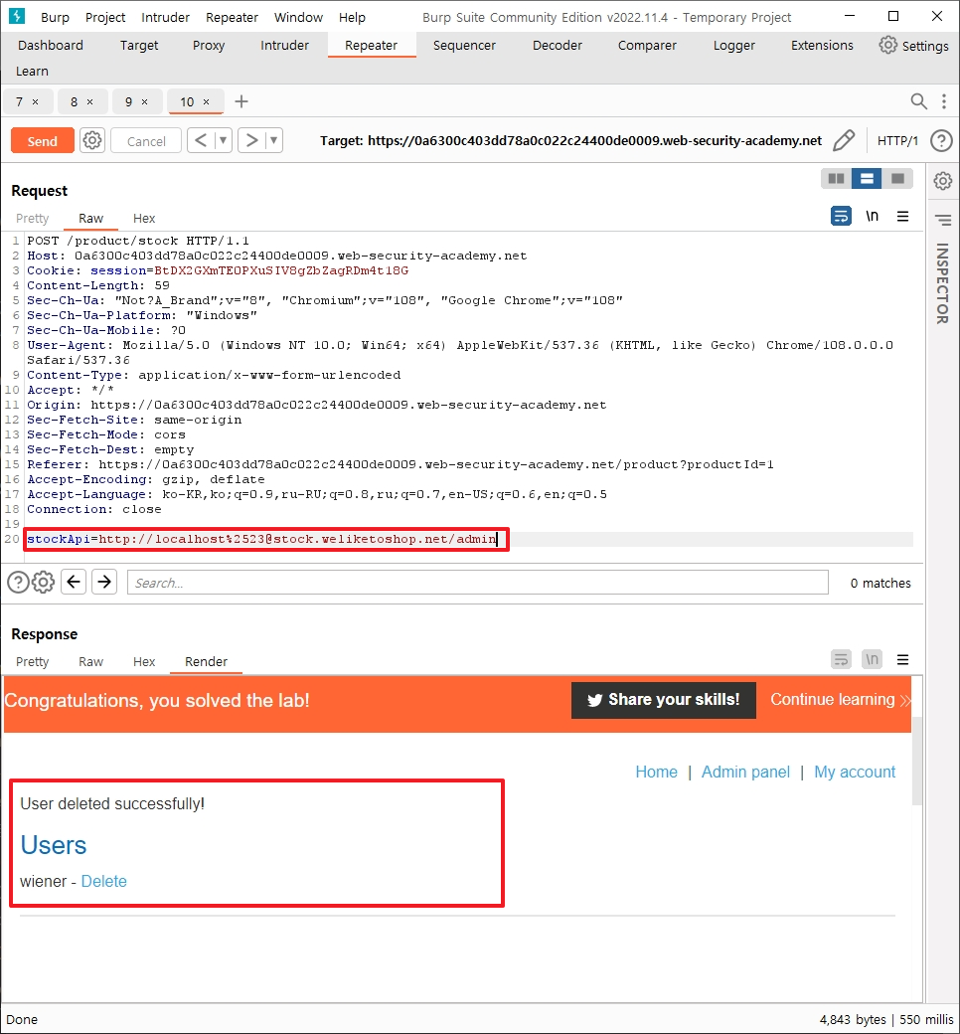The width and height of the screenshot is (960, 1034).
Task: Switch request view to Pretty
Action: tap(33, 218)
